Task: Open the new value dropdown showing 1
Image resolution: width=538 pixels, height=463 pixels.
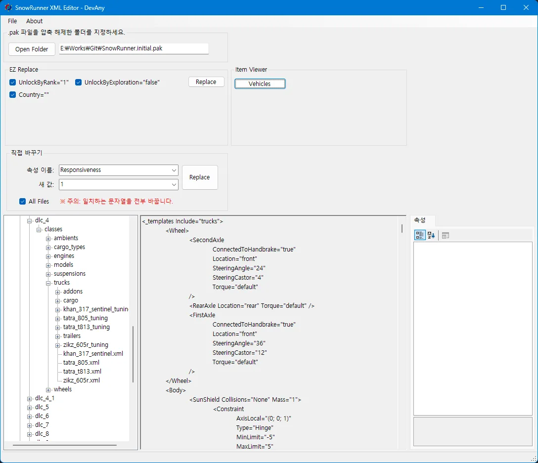Action: [x=174, y=184]
